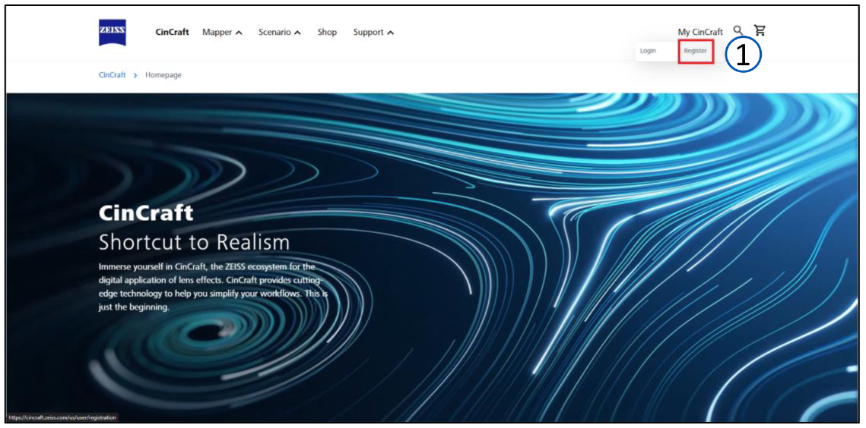Screen dimensions: 866x428
Task: Expand the Scenario dropdown menu
Action: tap(280, 33)
